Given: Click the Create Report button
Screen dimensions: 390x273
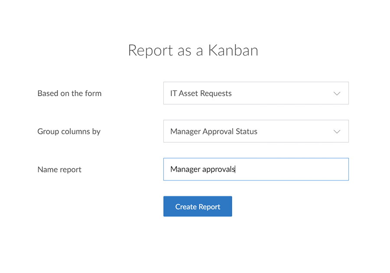Looking at the screenshot, I should point(198,206).
